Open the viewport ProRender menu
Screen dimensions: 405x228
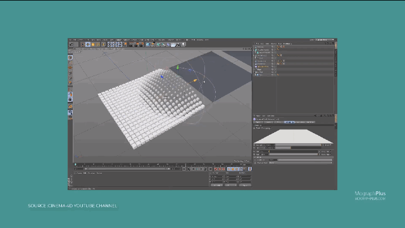pos(121,49)
